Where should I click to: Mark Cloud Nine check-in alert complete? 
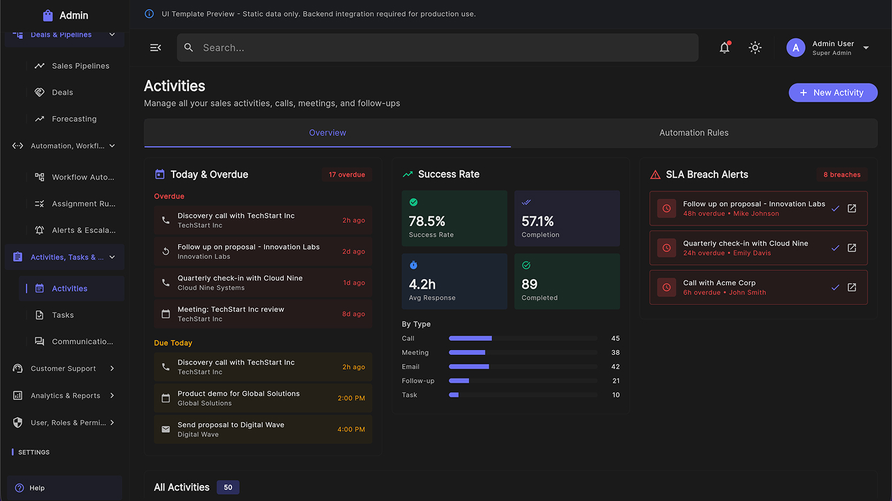[x=836, y=248]
